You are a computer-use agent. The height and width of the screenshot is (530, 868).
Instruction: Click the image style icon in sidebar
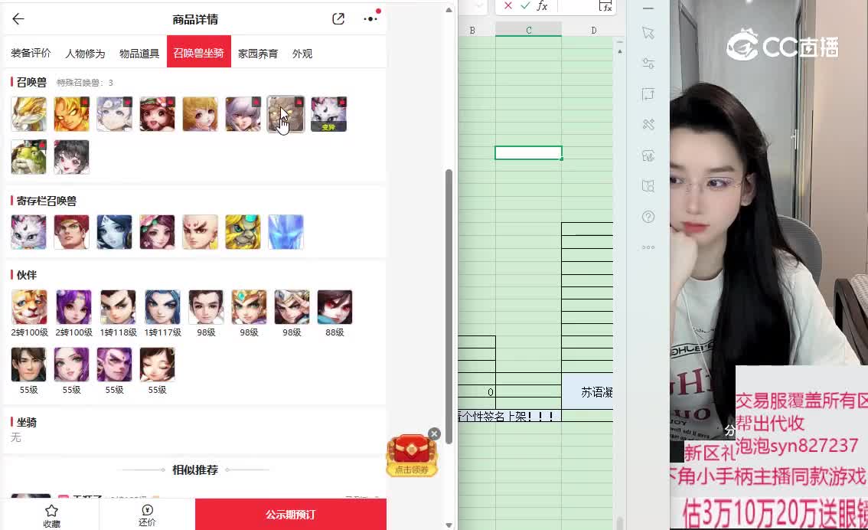click(x=648, y=155)
